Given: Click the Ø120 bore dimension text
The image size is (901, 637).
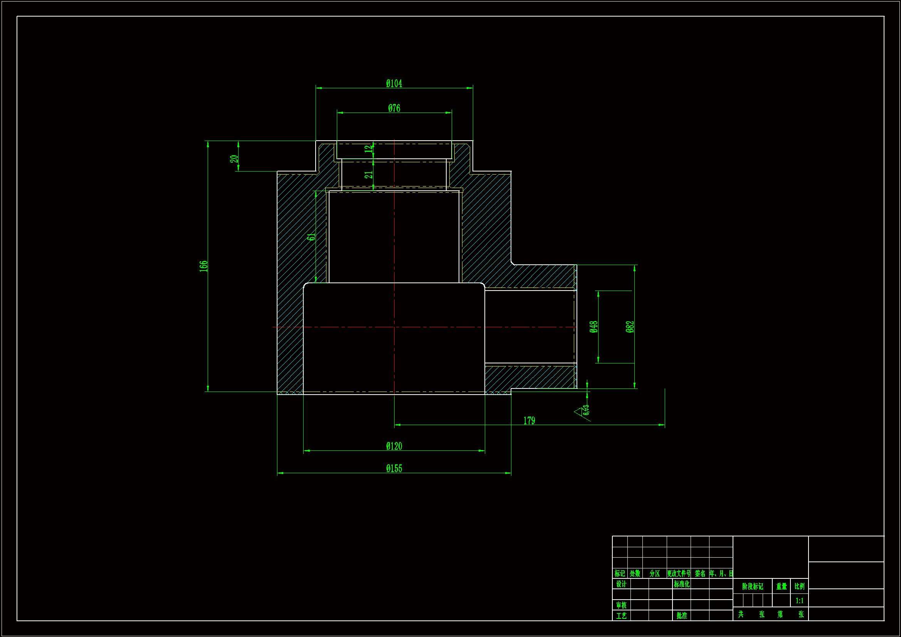Looking at the screenshot, I should click(x=394, y=446).
